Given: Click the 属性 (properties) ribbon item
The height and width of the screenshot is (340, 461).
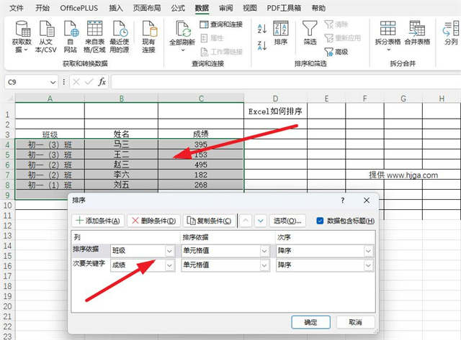Looking at the screenshot, I should tap(212, 38).
